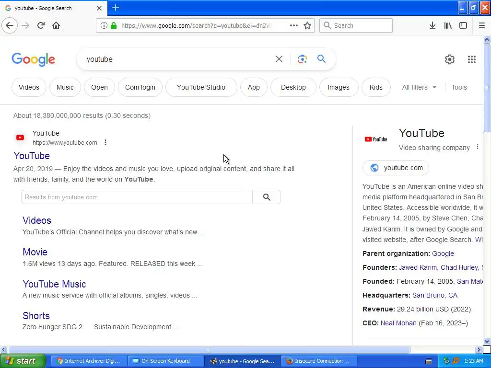Select the Open filter chip
This screenshot has height=368, width=491.
click(x=99, y=87)
